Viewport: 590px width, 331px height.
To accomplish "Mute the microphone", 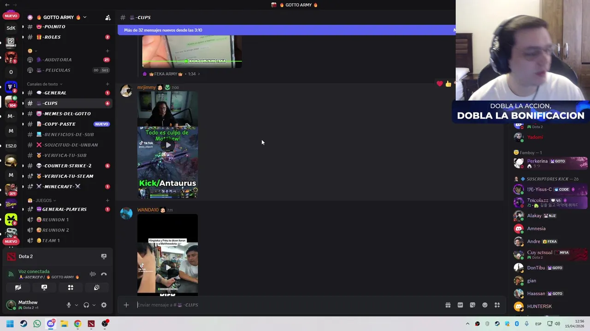I will (x=69, y=305).
